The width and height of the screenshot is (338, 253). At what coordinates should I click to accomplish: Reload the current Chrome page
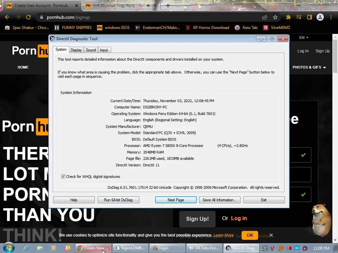pos(28,17)
